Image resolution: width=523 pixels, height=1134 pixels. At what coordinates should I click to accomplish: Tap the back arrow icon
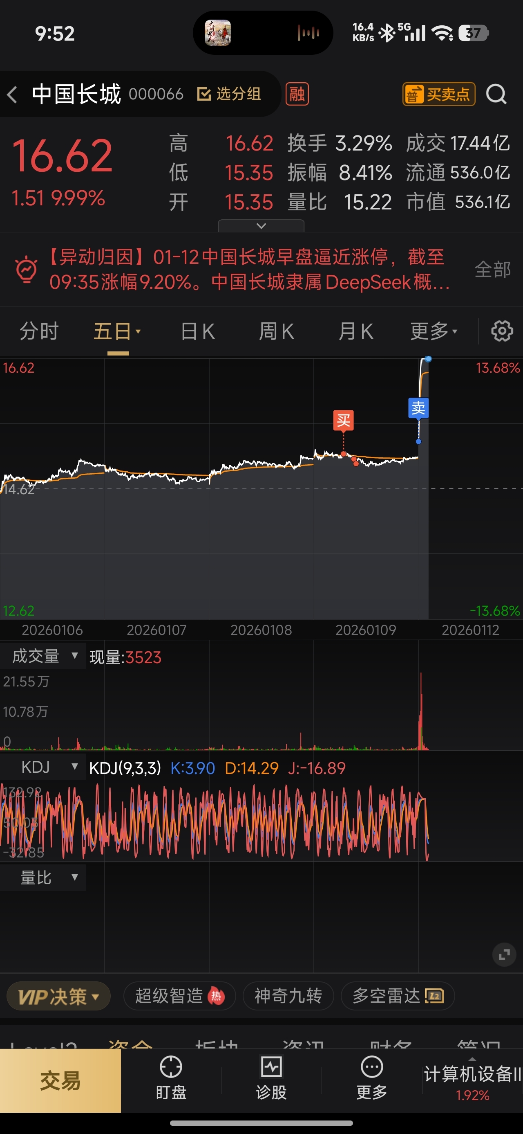coord(12,94)
